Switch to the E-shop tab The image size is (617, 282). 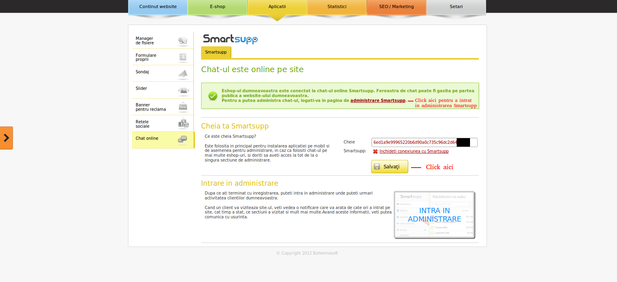click(x=217, y=7)
